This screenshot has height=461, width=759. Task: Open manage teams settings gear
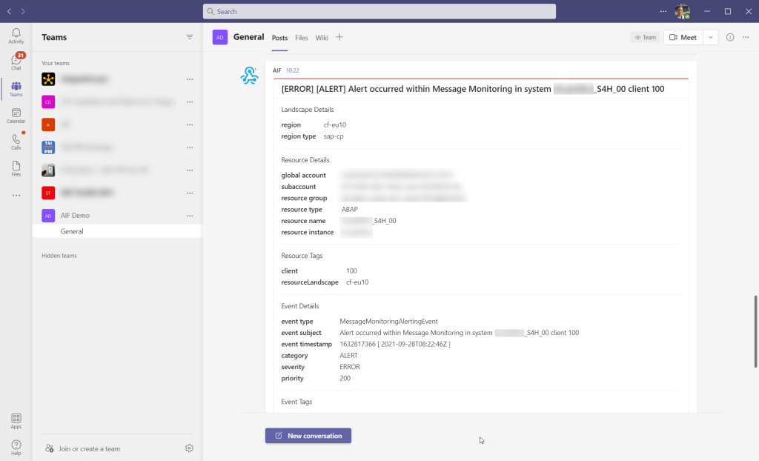pos(189,448)
